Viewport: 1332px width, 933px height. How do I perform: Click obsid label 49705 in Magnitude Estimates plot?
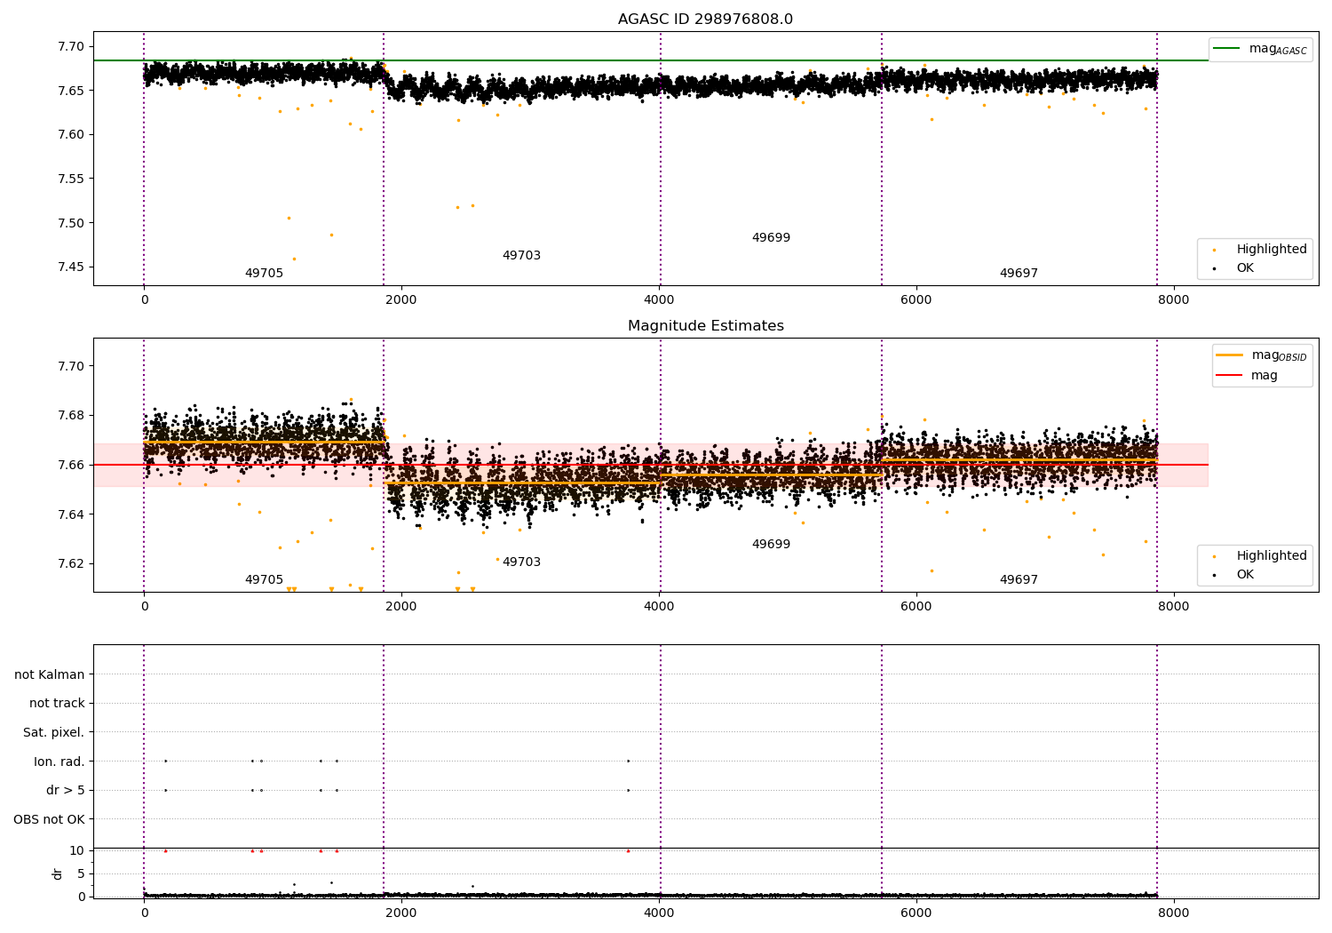tap(264, 580)
